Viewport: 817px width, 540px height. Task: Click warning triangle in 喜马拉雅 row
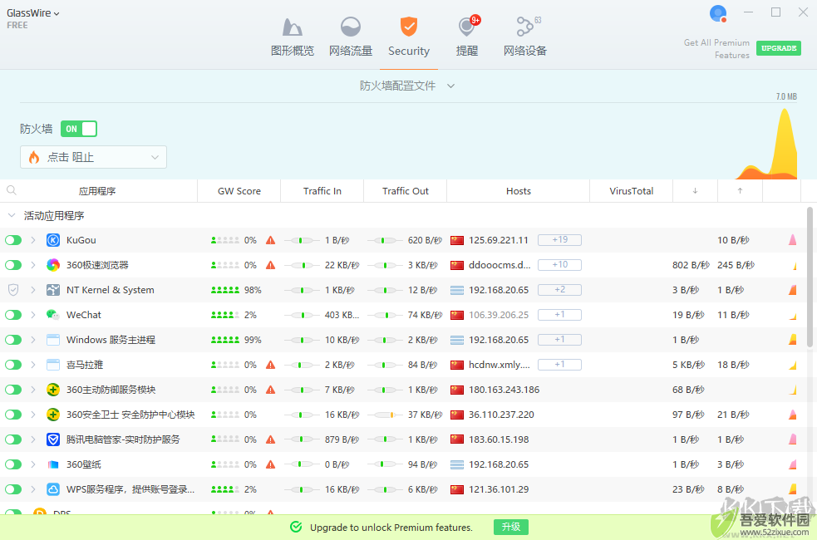(270, 365)
